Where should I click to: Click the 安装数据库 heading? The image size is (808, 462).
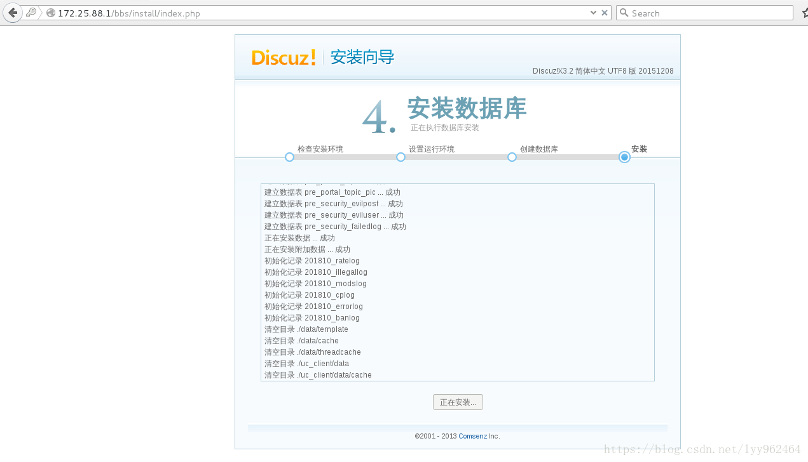point(467,109)
